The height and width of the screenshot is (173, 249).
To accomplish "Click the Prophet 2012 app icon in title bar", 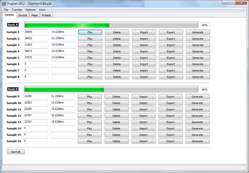I will pos(4,4).
